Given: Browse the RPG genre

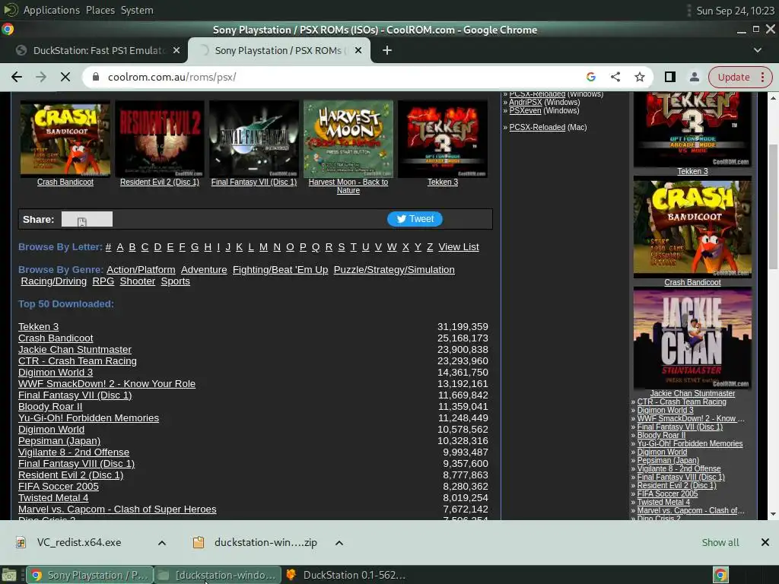Looking at the screenshot, I should point(103,281).
